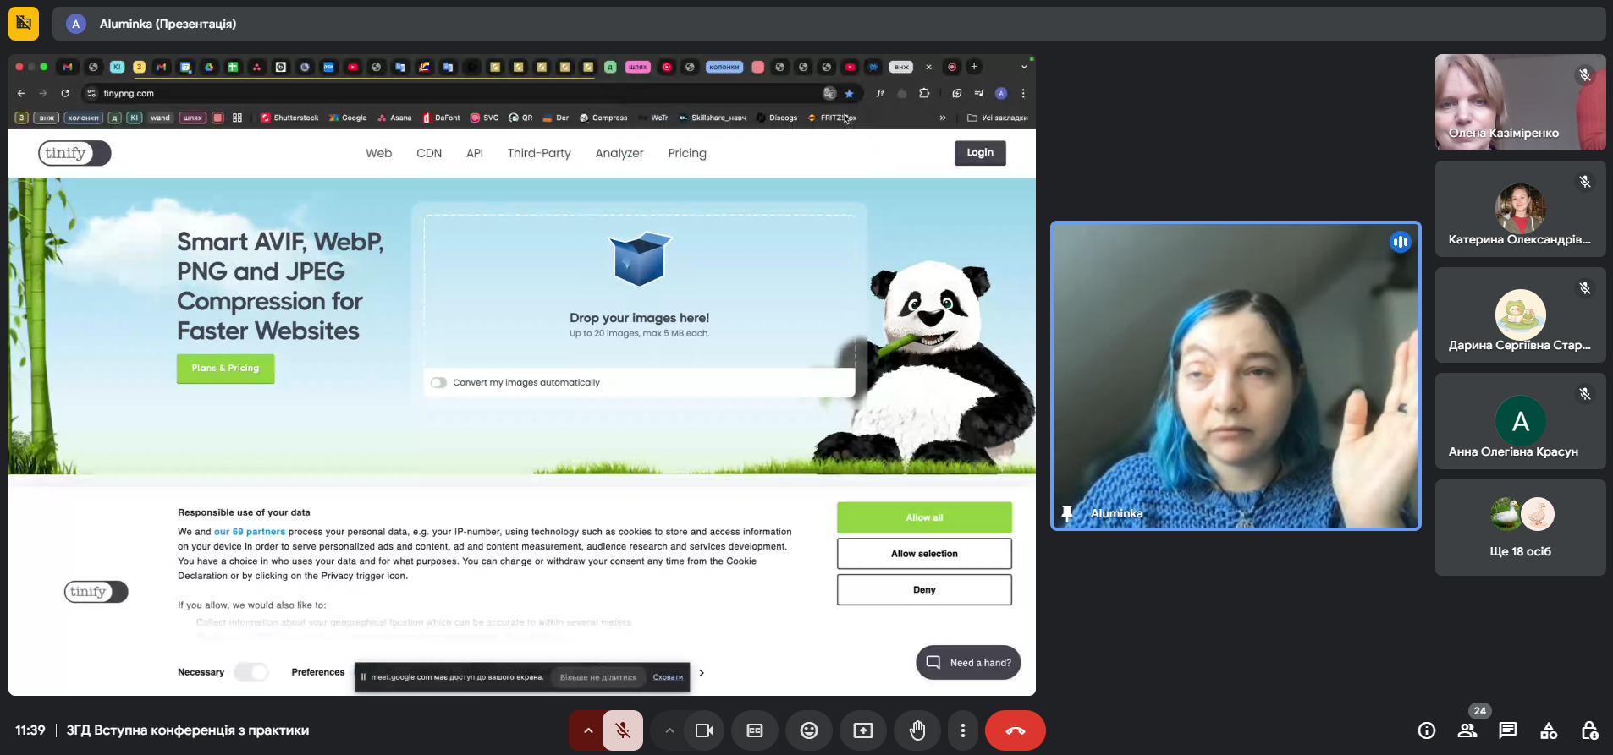Screen dimensions: 1613x755
Task: Click the image drop zone box icon
Action: tap(640, 259)
